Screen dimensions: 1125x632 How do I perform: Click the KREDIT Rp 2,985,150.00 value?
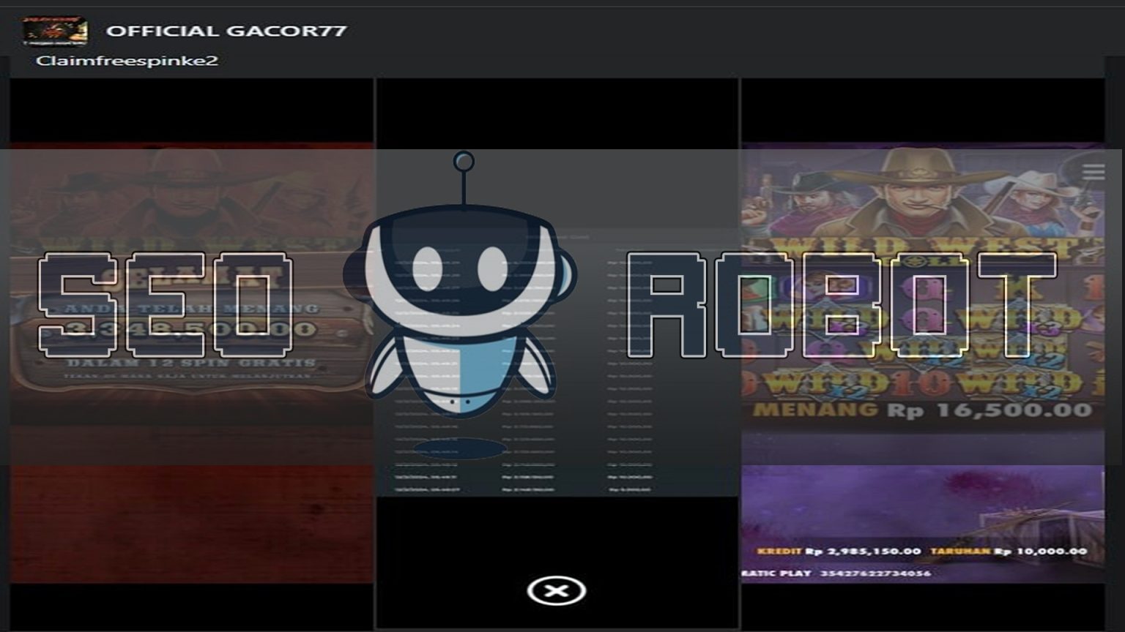pyautogui.click(x=839, y=552)
